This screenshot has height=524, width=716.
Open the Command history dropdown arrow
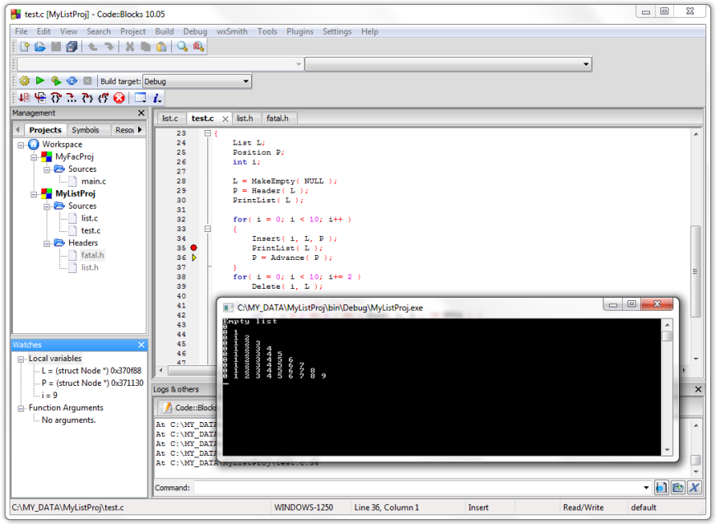646,488
